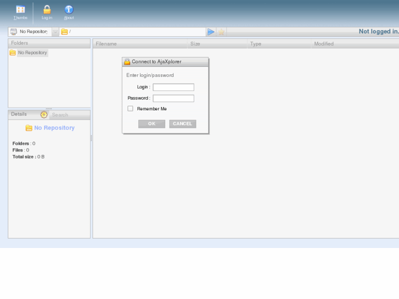This screenshot has height=299, width=399.
Task: Dismiss the dialog with CANCEL
Action: point(182,123)
